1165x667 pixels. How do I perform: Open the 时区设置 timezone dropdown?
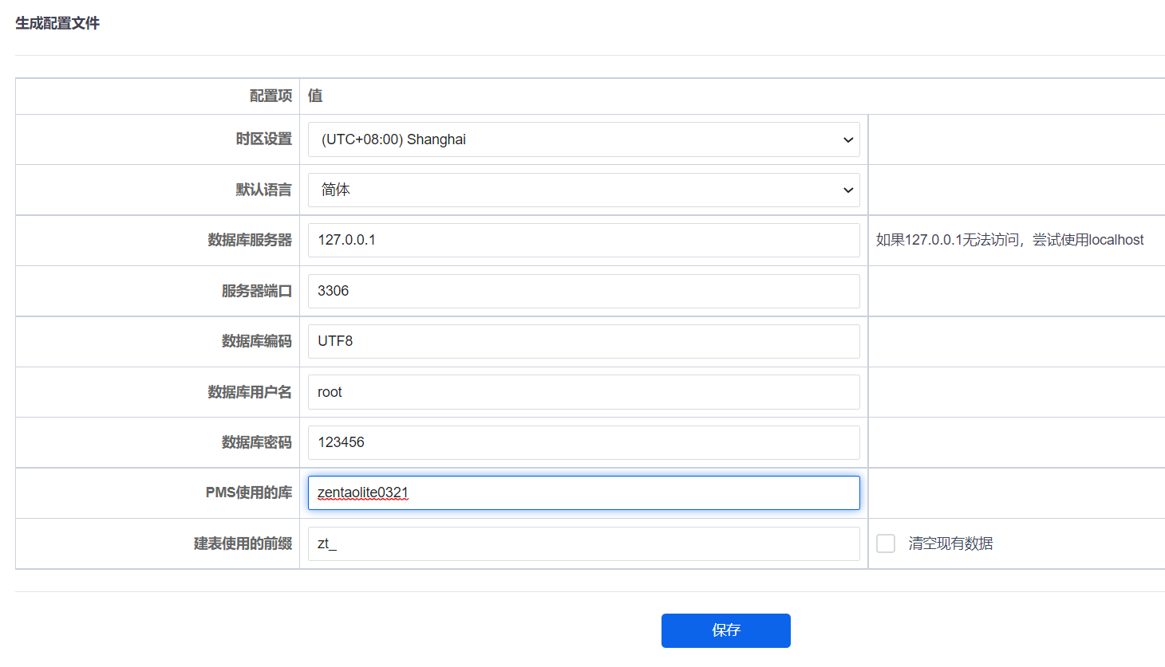coord(583,139)
